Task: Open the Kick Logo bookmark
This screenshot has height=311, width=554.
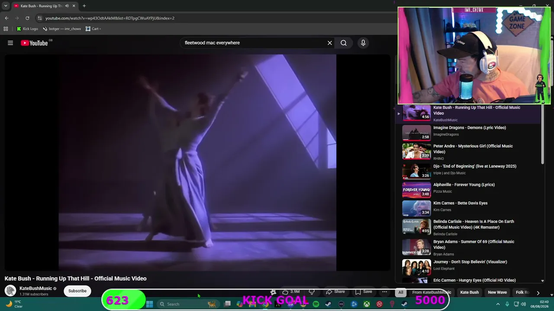Action: 27,29
